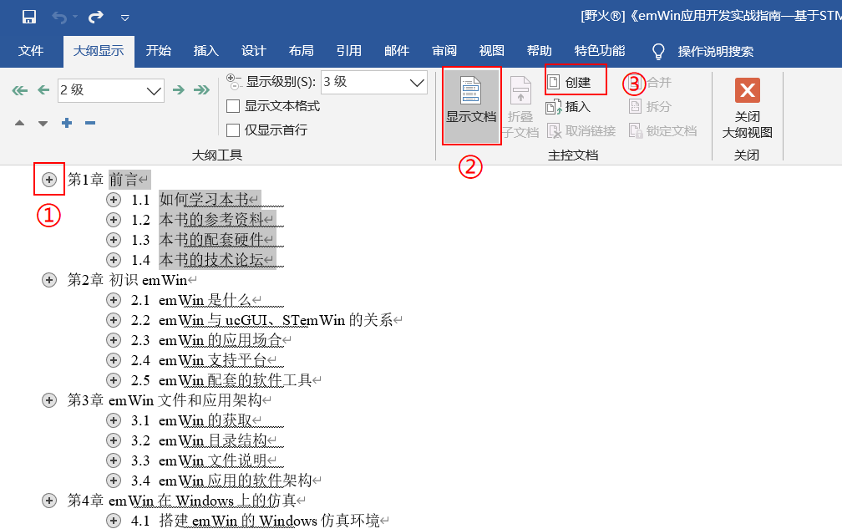Click the 创建 subdocument button
842x529 pixels.
click(569, 82)
